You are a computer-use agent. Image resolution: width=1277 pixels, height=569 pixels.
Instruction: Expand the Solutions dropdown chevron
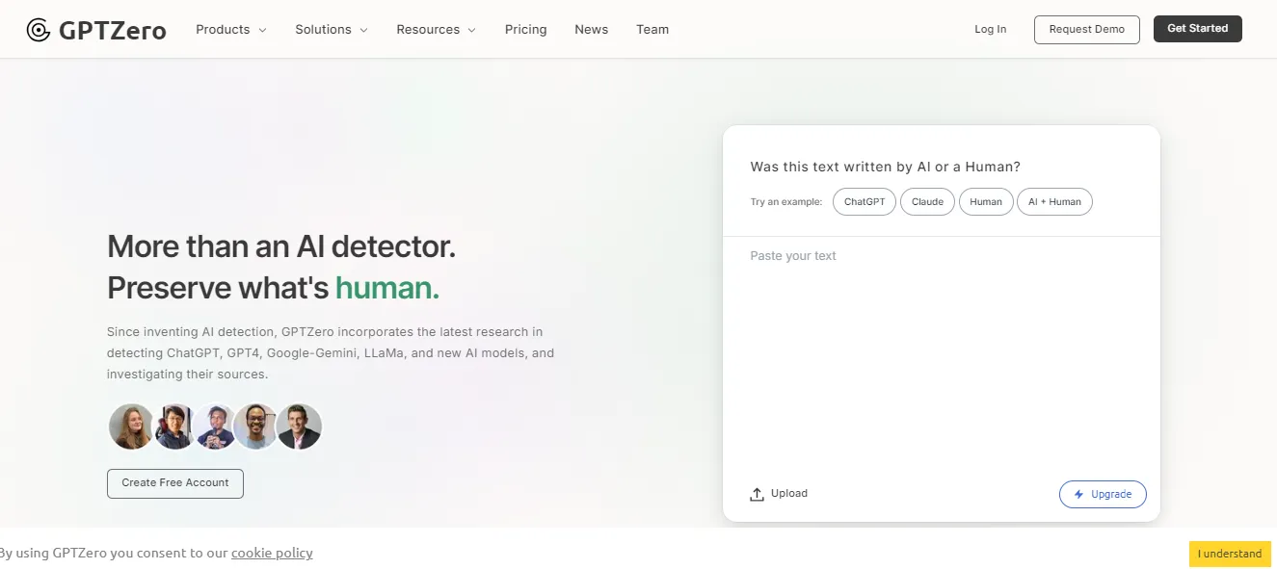pos(363,30)
